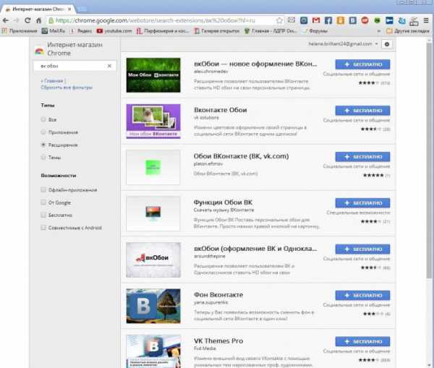This screenshot has width=434, height=368.
Task: Open a new browser tab
Action: (82, 9)
